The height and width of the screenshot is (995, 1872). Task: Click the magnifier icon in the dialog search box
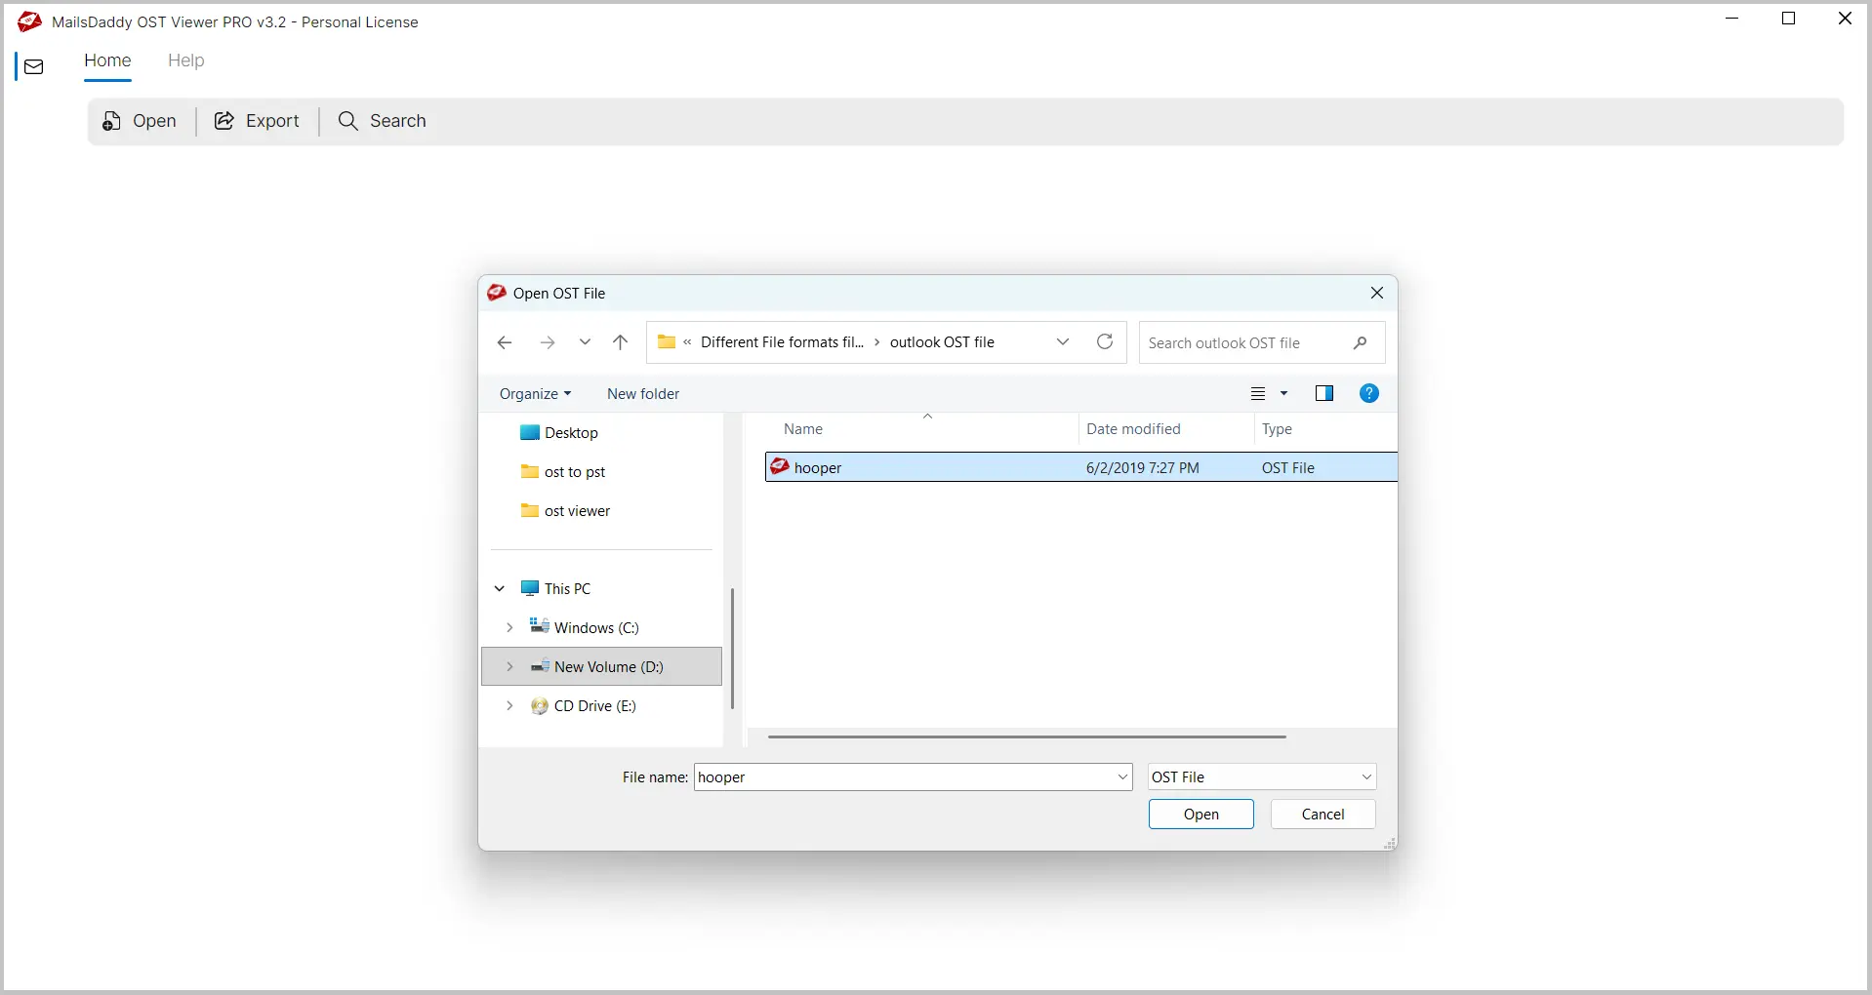pos(1361,342)
